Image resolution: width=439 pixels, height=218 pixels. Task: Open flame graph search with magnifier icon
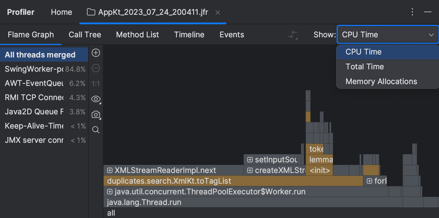coord(96,130)
